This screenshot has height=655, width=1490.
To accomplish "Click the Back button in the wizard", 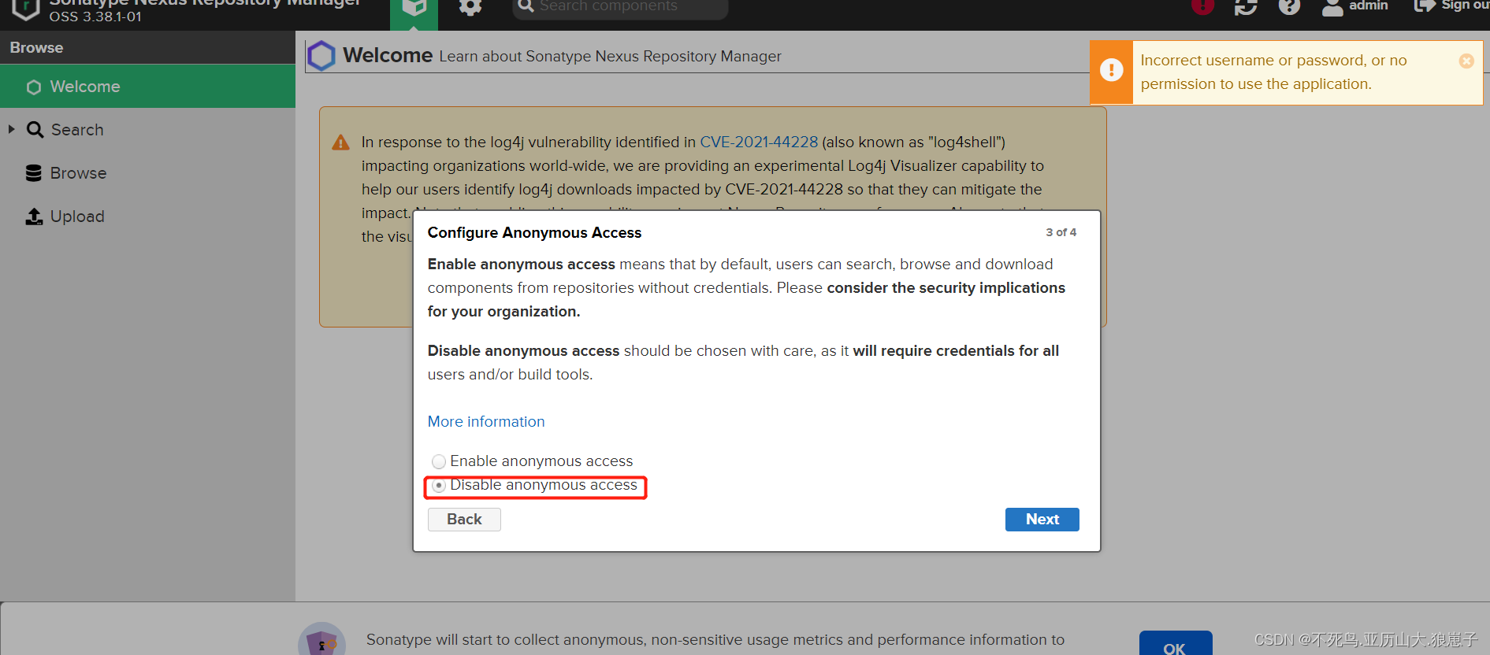I will tap(464, 520).
